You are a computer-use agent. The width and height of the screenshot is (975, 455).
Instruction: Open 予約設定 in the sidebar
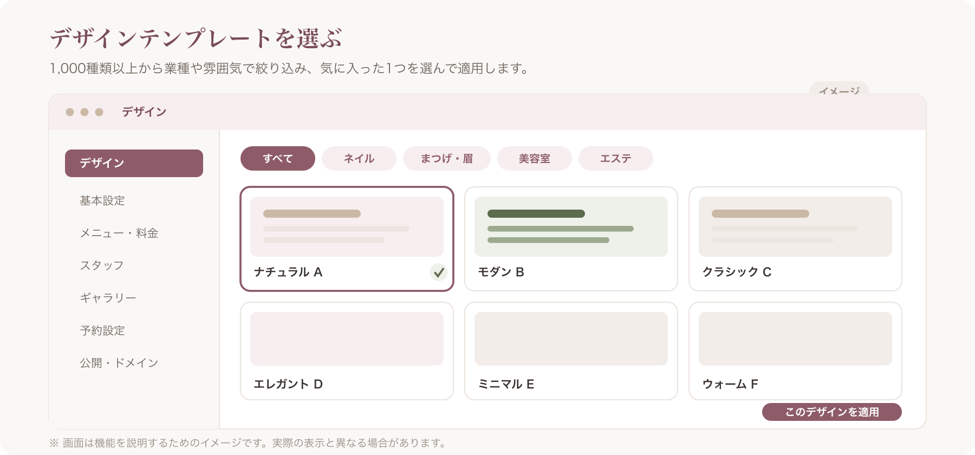(x=102, y=331)
